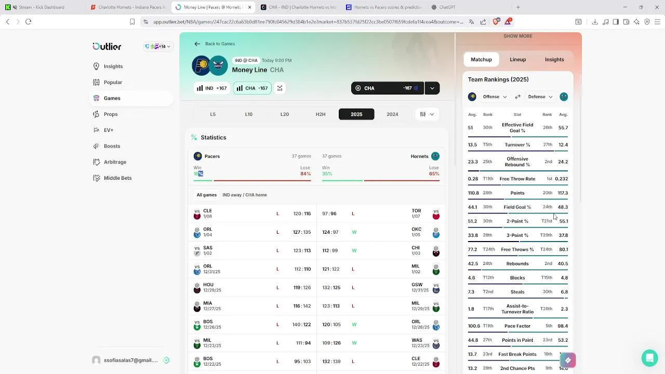This screenshot has width=665, height=374.
Task: Click the Pace Factor stat row
Action: click(x=517, y=326)
